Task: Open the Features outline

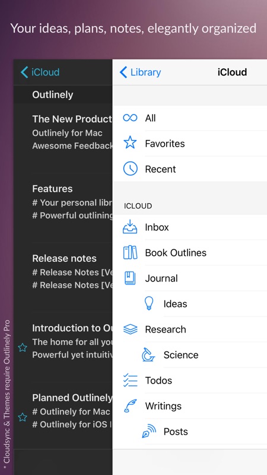Action: [63, 202]
